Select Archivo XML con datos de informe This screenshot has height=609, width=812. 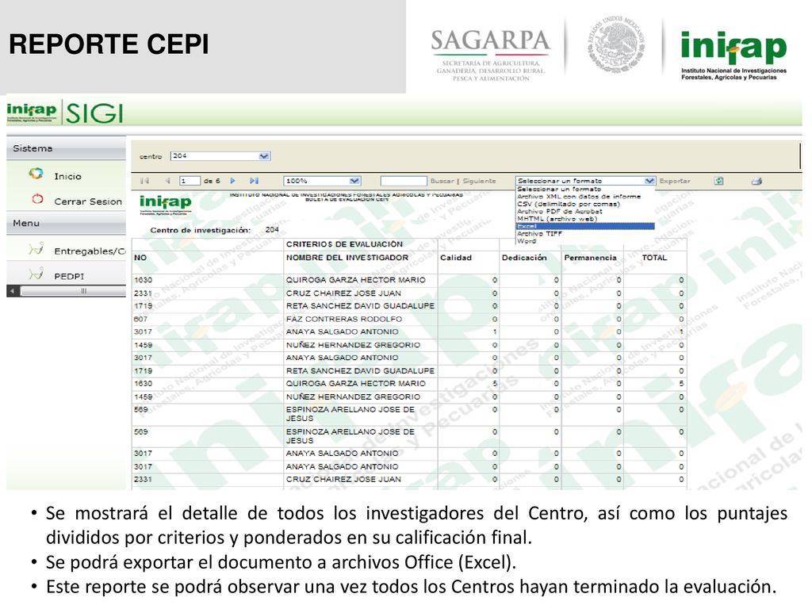[x=578, y=197]
